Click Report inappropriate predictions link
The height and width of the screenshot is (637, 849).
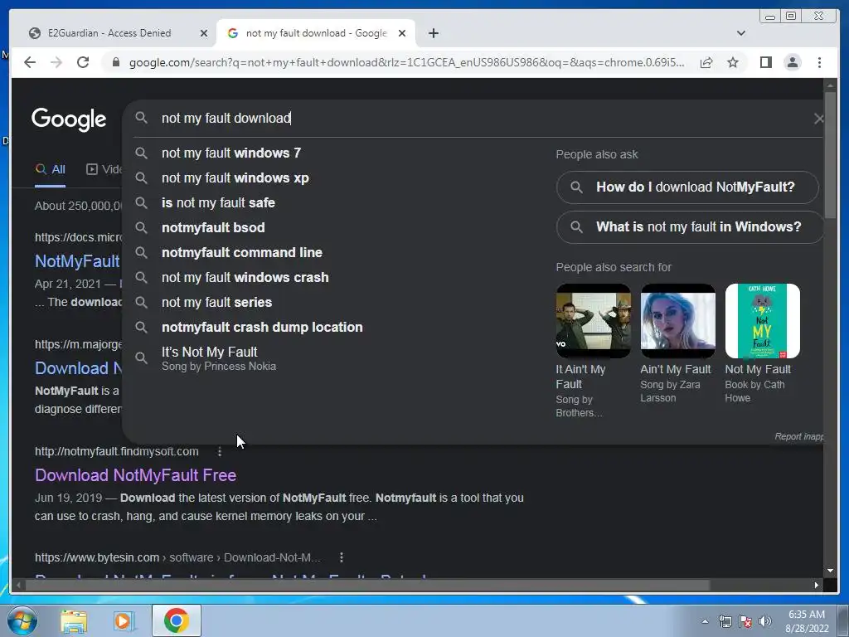point(799,436)
